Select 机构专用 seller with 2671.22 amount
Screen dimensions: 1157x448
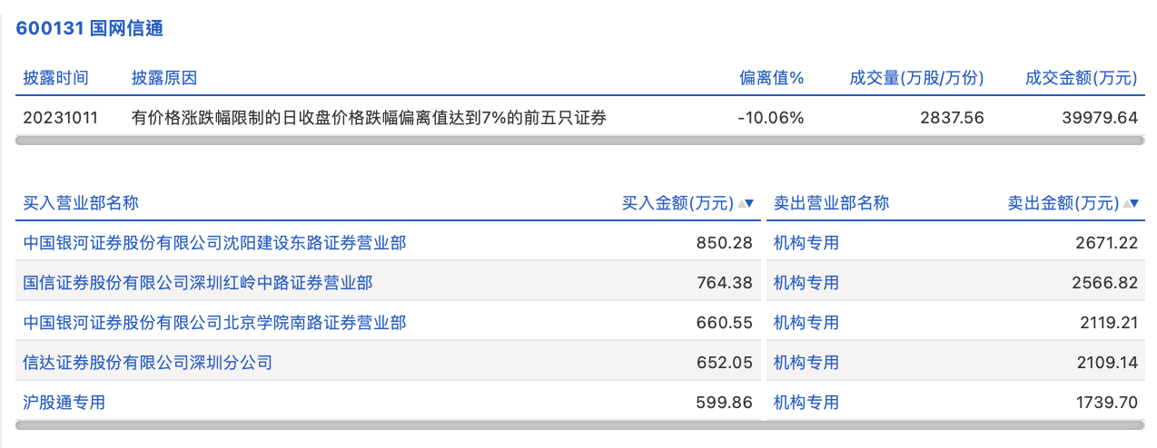click(x=806, y=243)
